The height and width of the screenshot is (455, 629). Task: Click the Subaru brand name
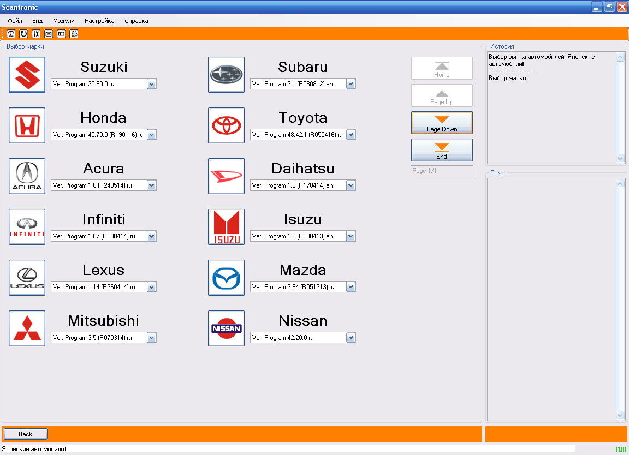coord(303,67)
